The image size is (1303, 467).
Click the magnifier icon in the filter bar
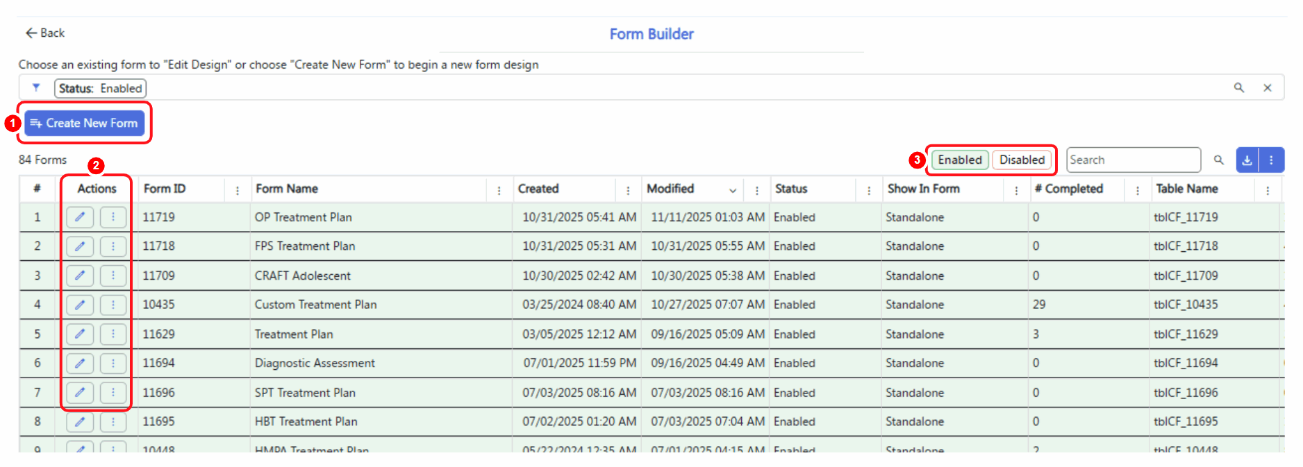pos(1239,87)
